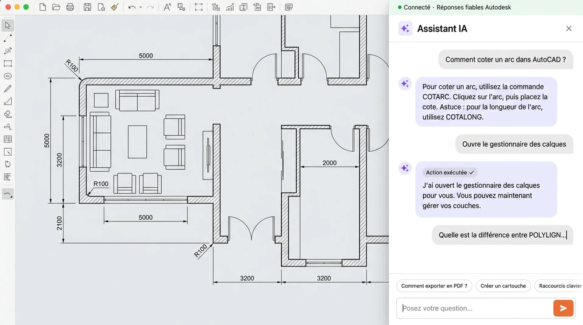Select the table grid tool
The width and height of the screenshot is (583, 325).
coord(8,139)
